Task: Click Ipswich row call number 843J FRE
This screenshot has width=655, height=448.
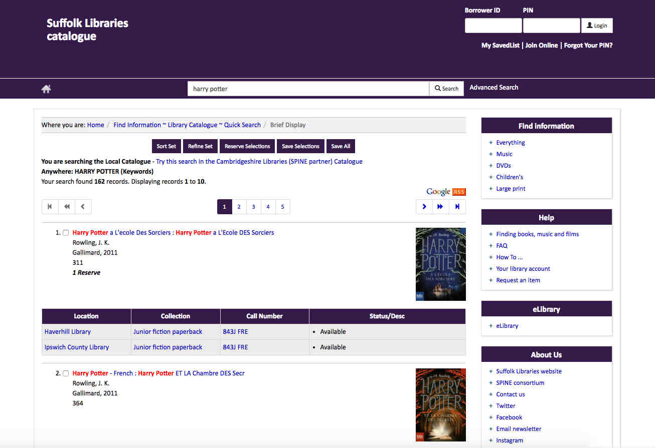Action: 235,347
